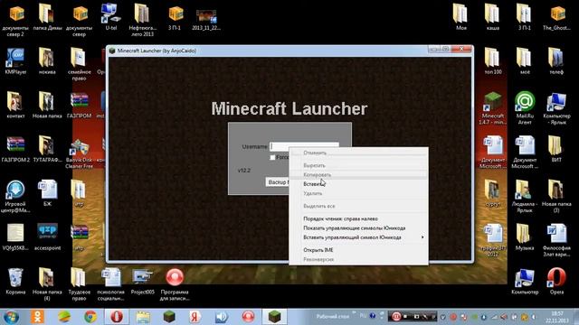Viewport: 579px width, 325px height.
Task: Open the Трудовое право folder
Action: [79, 284]
